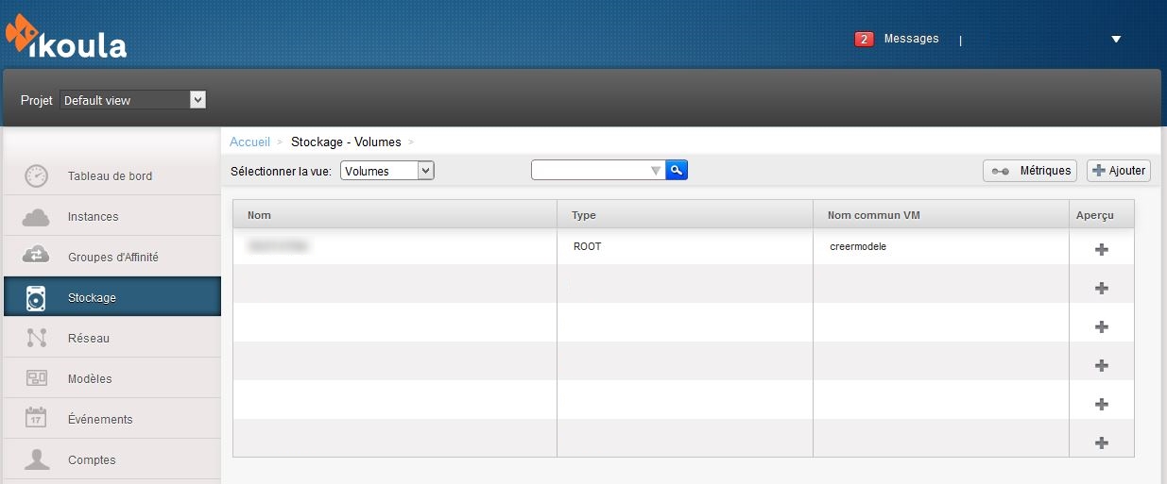The image size is (1167, 484).
Task: Sort by the Nom column header
Action: [394, 215]
